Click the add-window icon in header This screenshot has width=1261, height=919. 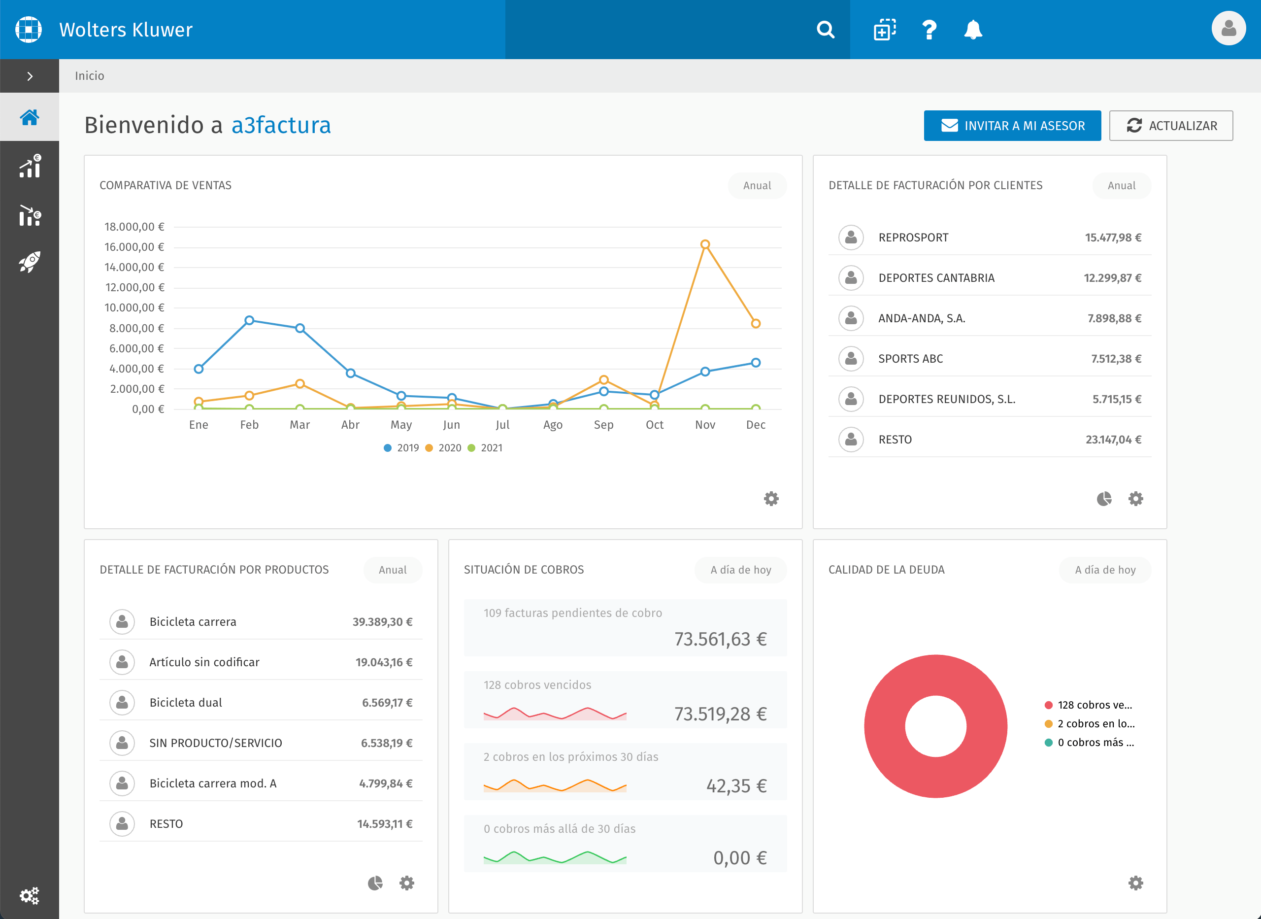pos(885,30)
